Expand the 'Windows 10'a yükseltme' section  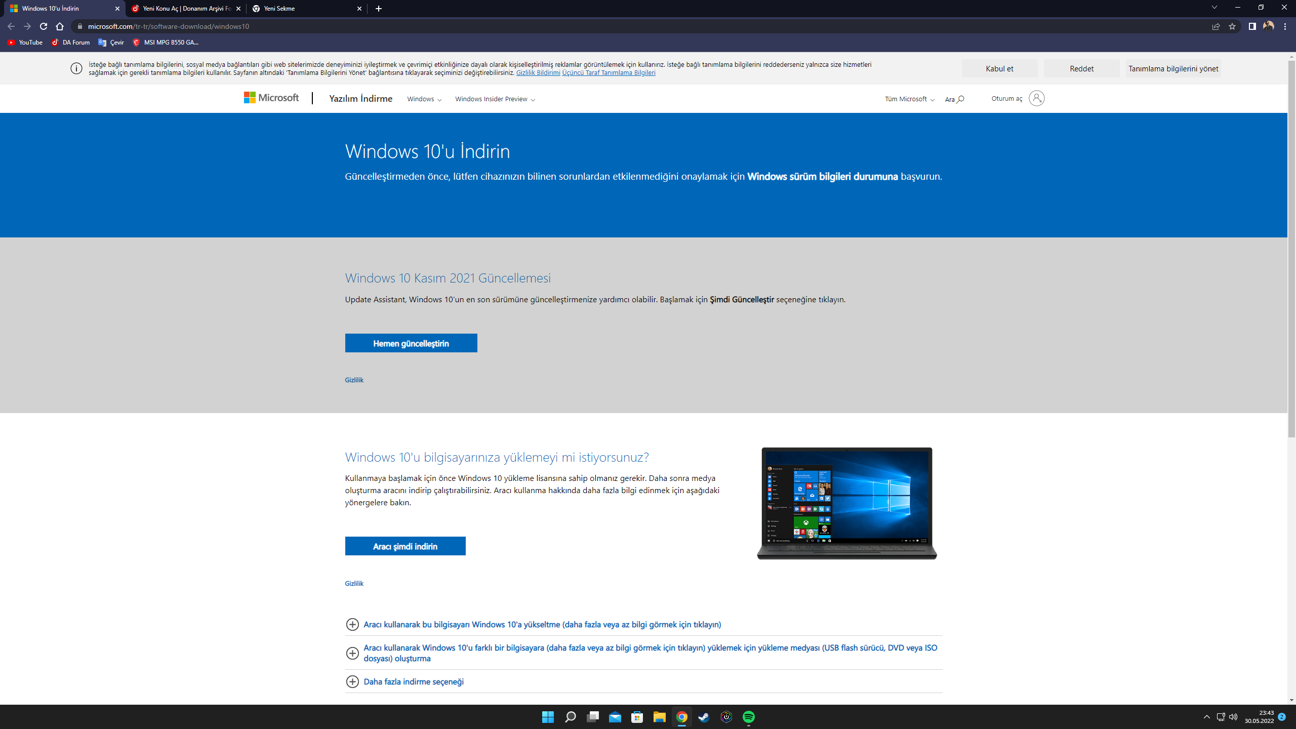[542, 624]
